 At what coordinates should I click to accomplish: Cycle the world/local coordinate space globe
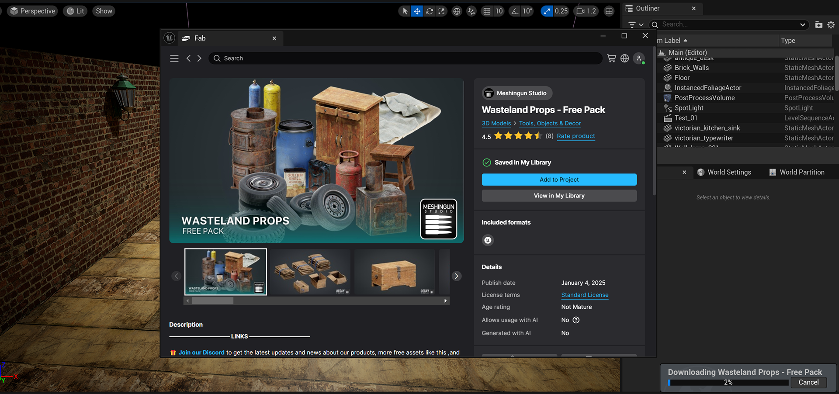[457, 11]
